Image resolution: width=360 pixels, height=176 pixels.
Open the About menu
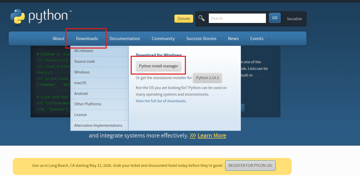(x=58, y=39)
